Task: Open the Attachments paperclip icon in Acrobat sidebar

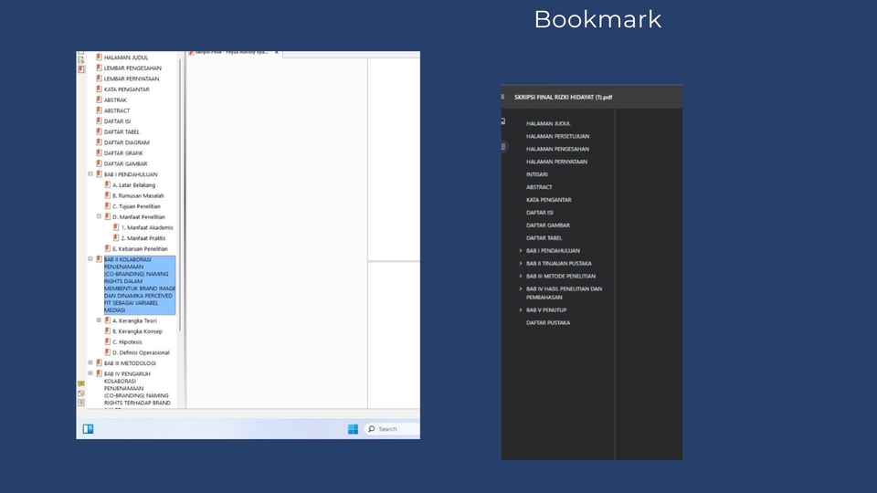Action: [81, 393]
